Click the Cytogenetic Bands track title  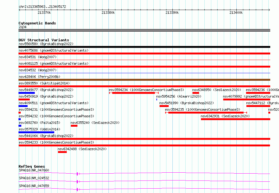(x=37, y=23)
